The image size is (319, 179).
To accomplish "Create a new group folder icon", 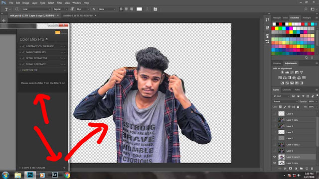I will (301, 169).
